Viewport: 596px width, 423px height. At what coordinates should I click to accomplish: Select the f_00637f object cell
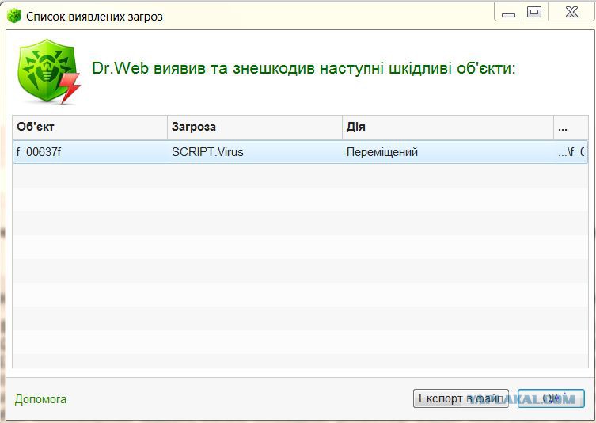click(90, 152)
